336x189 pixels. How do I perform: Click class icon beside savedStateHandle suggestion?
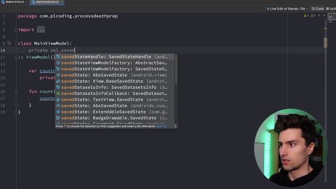(x=58, y=57)
